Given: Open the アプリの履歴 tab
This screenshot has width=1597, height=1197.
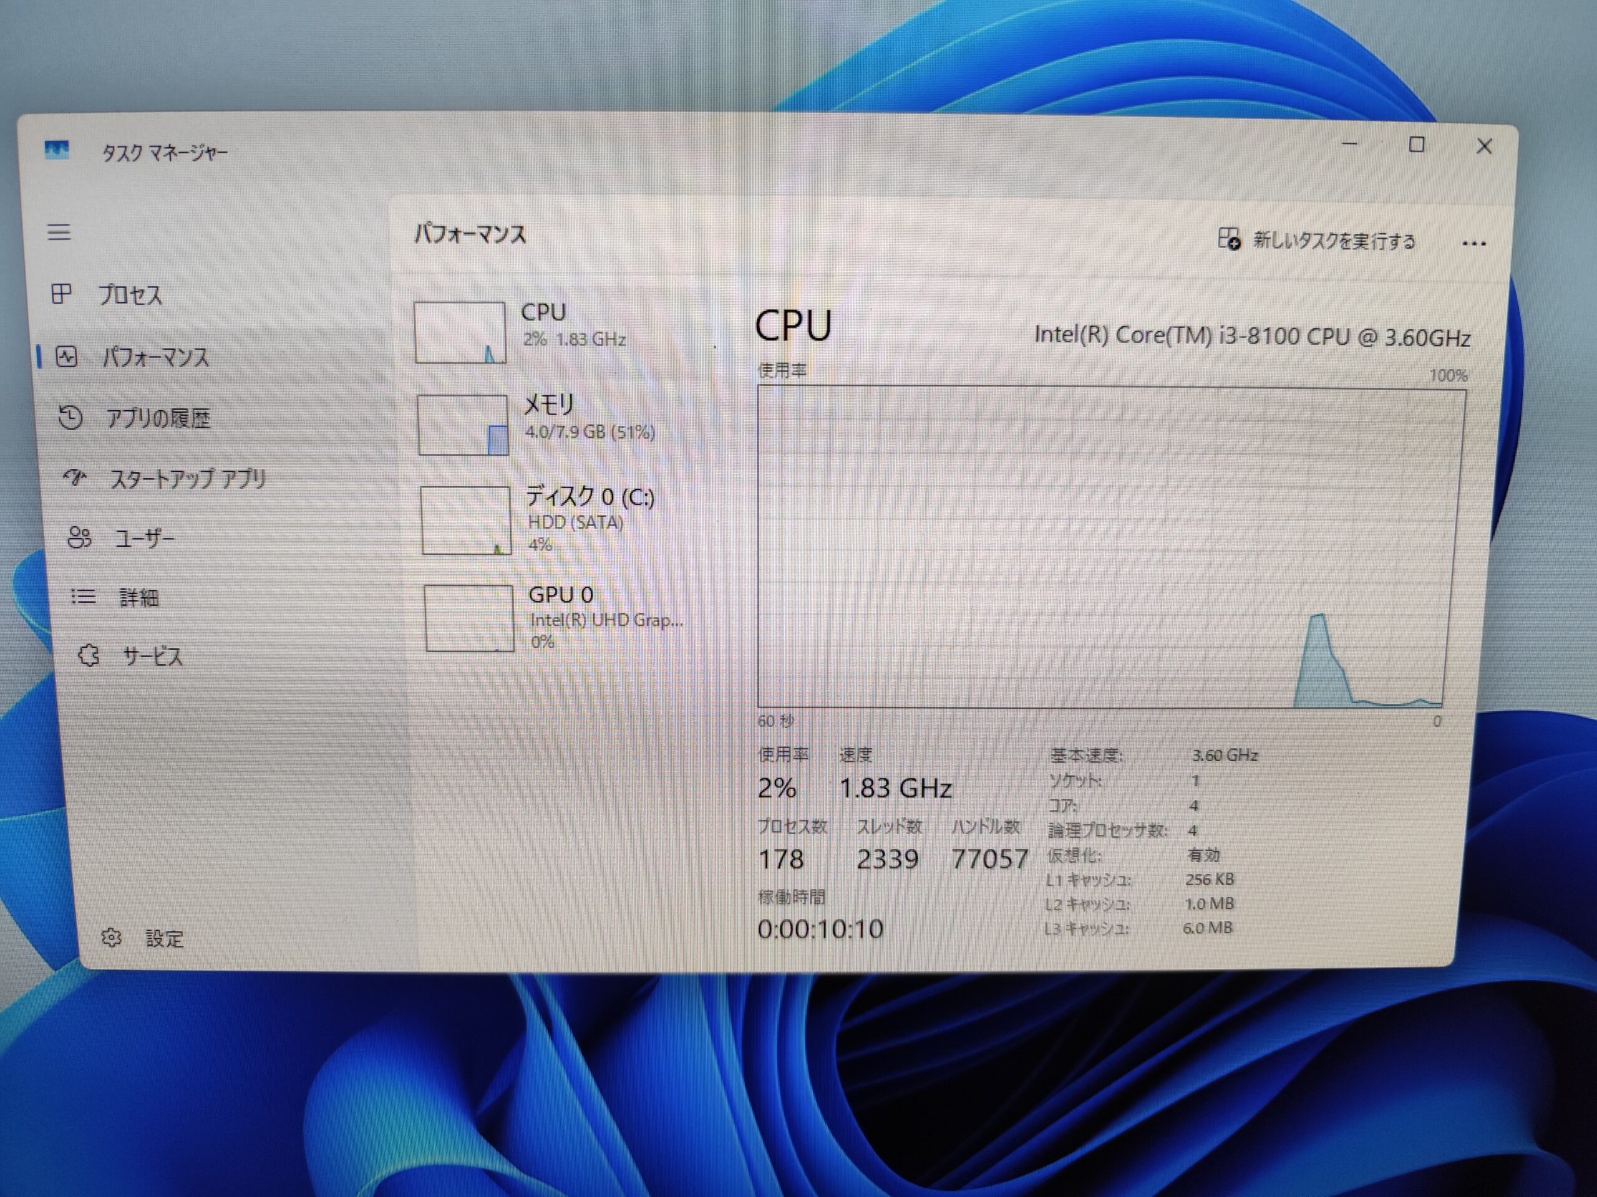Looking at the screenshot, I should (158, 418).
